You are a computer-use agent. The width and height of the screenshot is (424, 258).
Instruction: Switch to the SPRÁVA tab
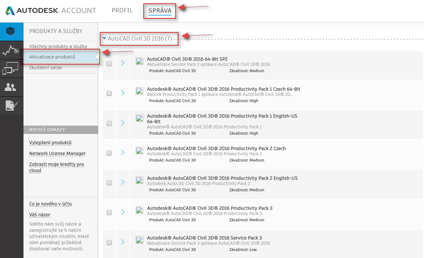tap(160, 11)
